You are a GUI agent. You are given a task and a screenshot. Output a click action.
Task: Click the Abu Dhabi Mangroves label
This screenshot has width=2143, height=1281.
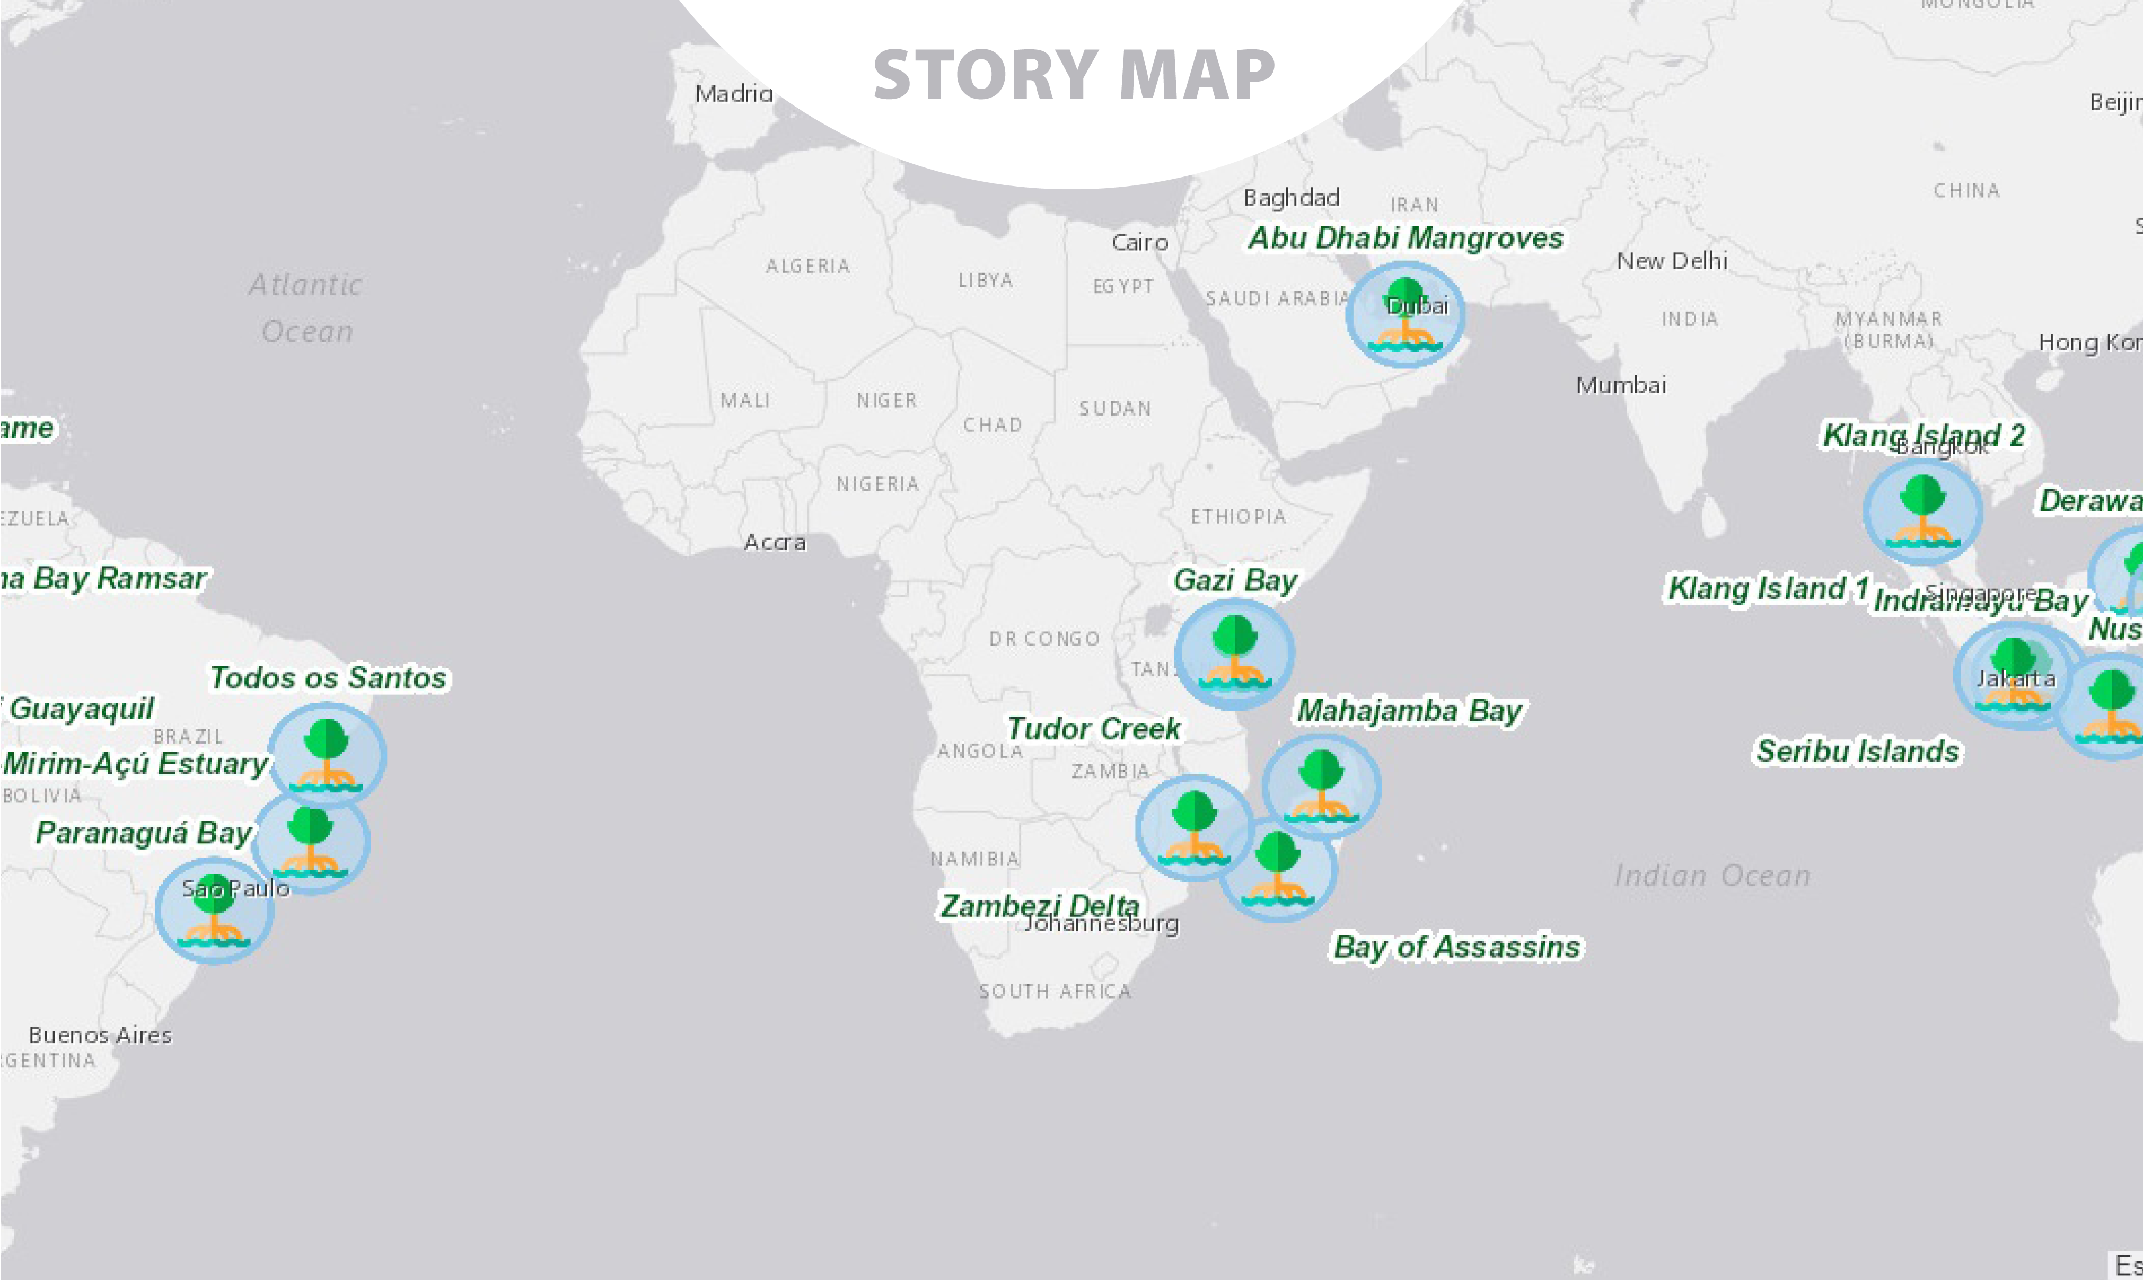[x=1406, y=237]
